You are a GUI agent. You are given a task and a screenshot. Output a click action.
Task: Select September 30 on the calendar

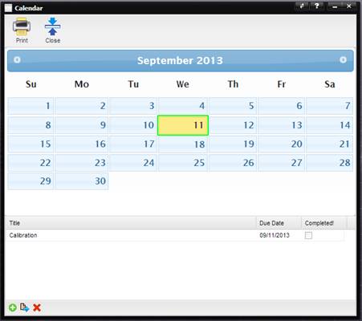point(82,181)
